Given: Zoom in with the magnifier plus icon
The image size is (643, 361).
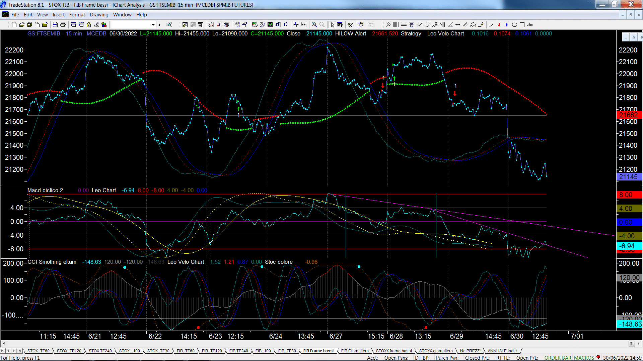Looking at the screenshot, I should point(314,25).
